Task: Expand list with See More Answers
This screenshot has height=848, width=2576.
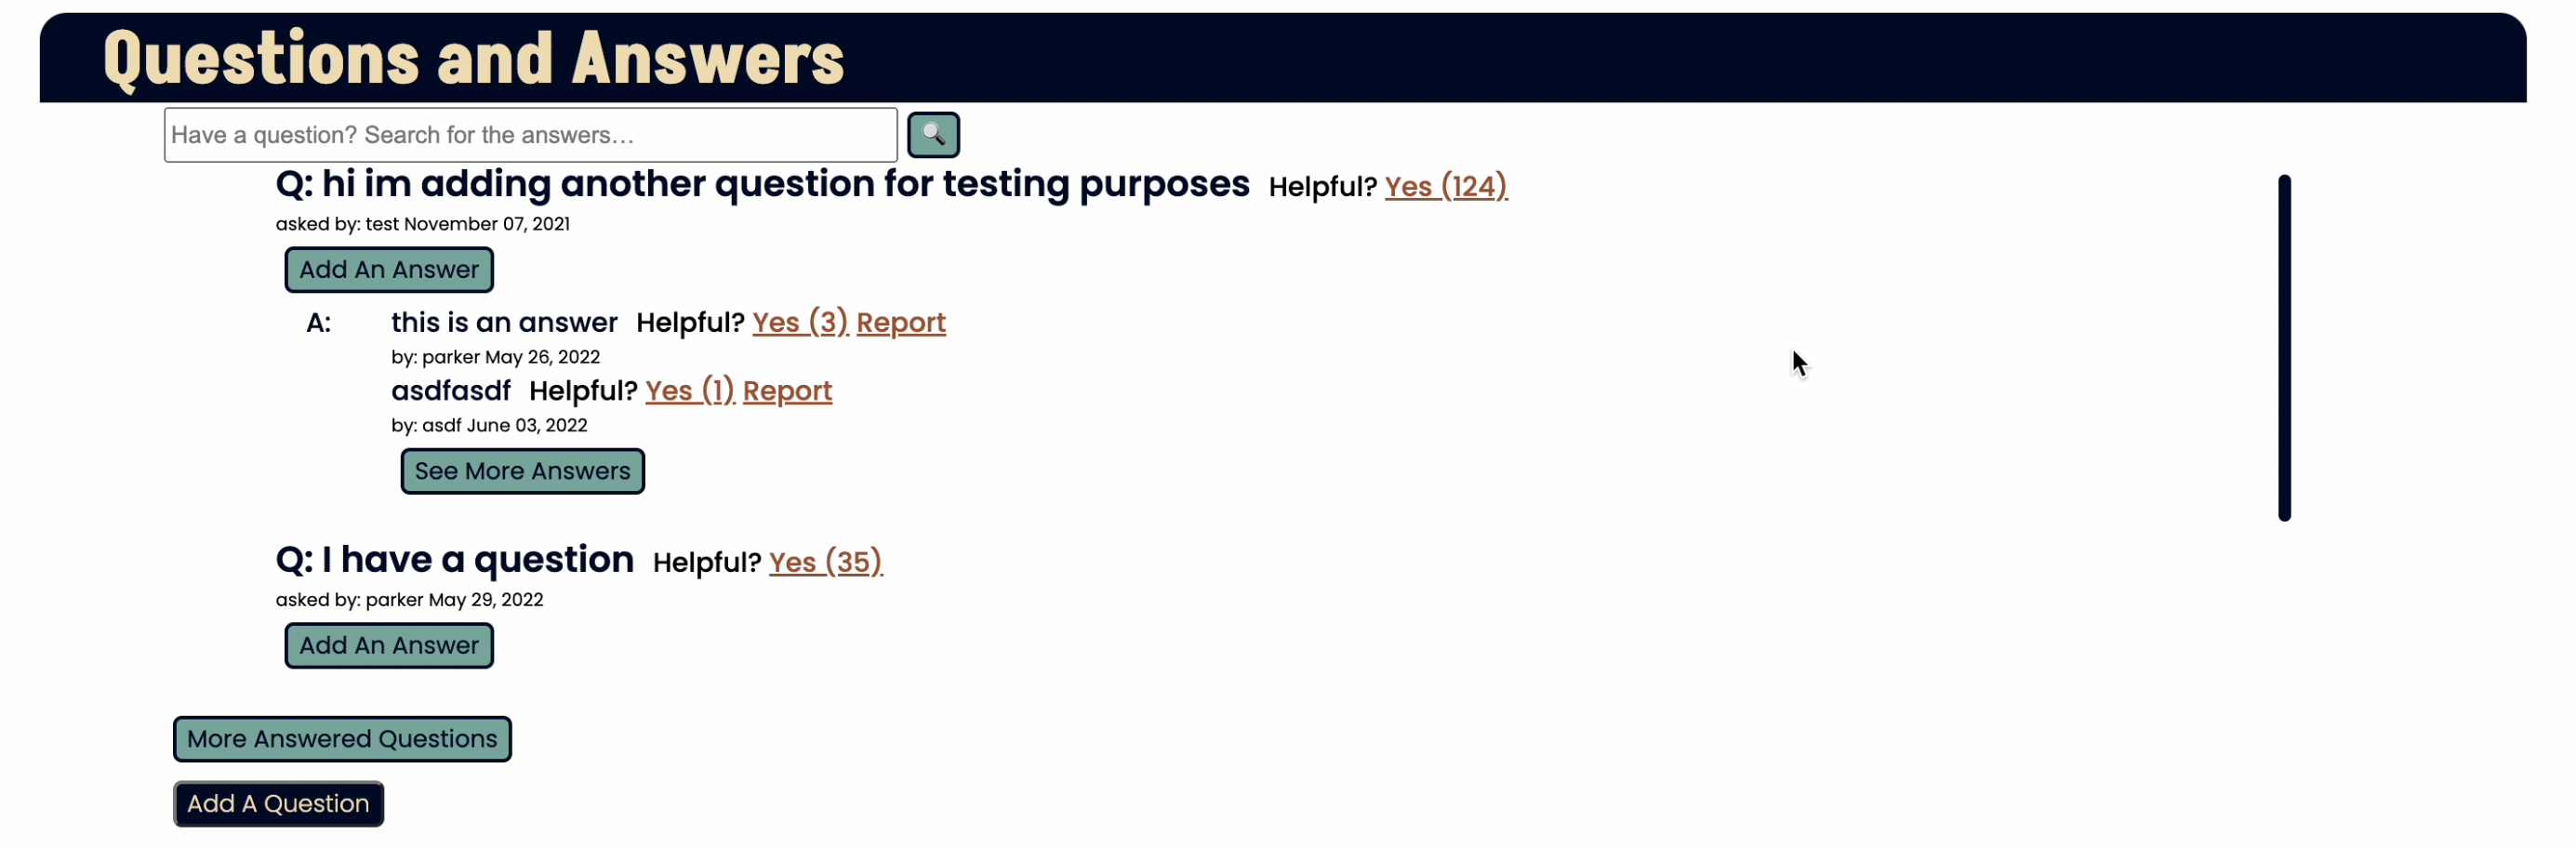Action: click(x=522, y=471)
